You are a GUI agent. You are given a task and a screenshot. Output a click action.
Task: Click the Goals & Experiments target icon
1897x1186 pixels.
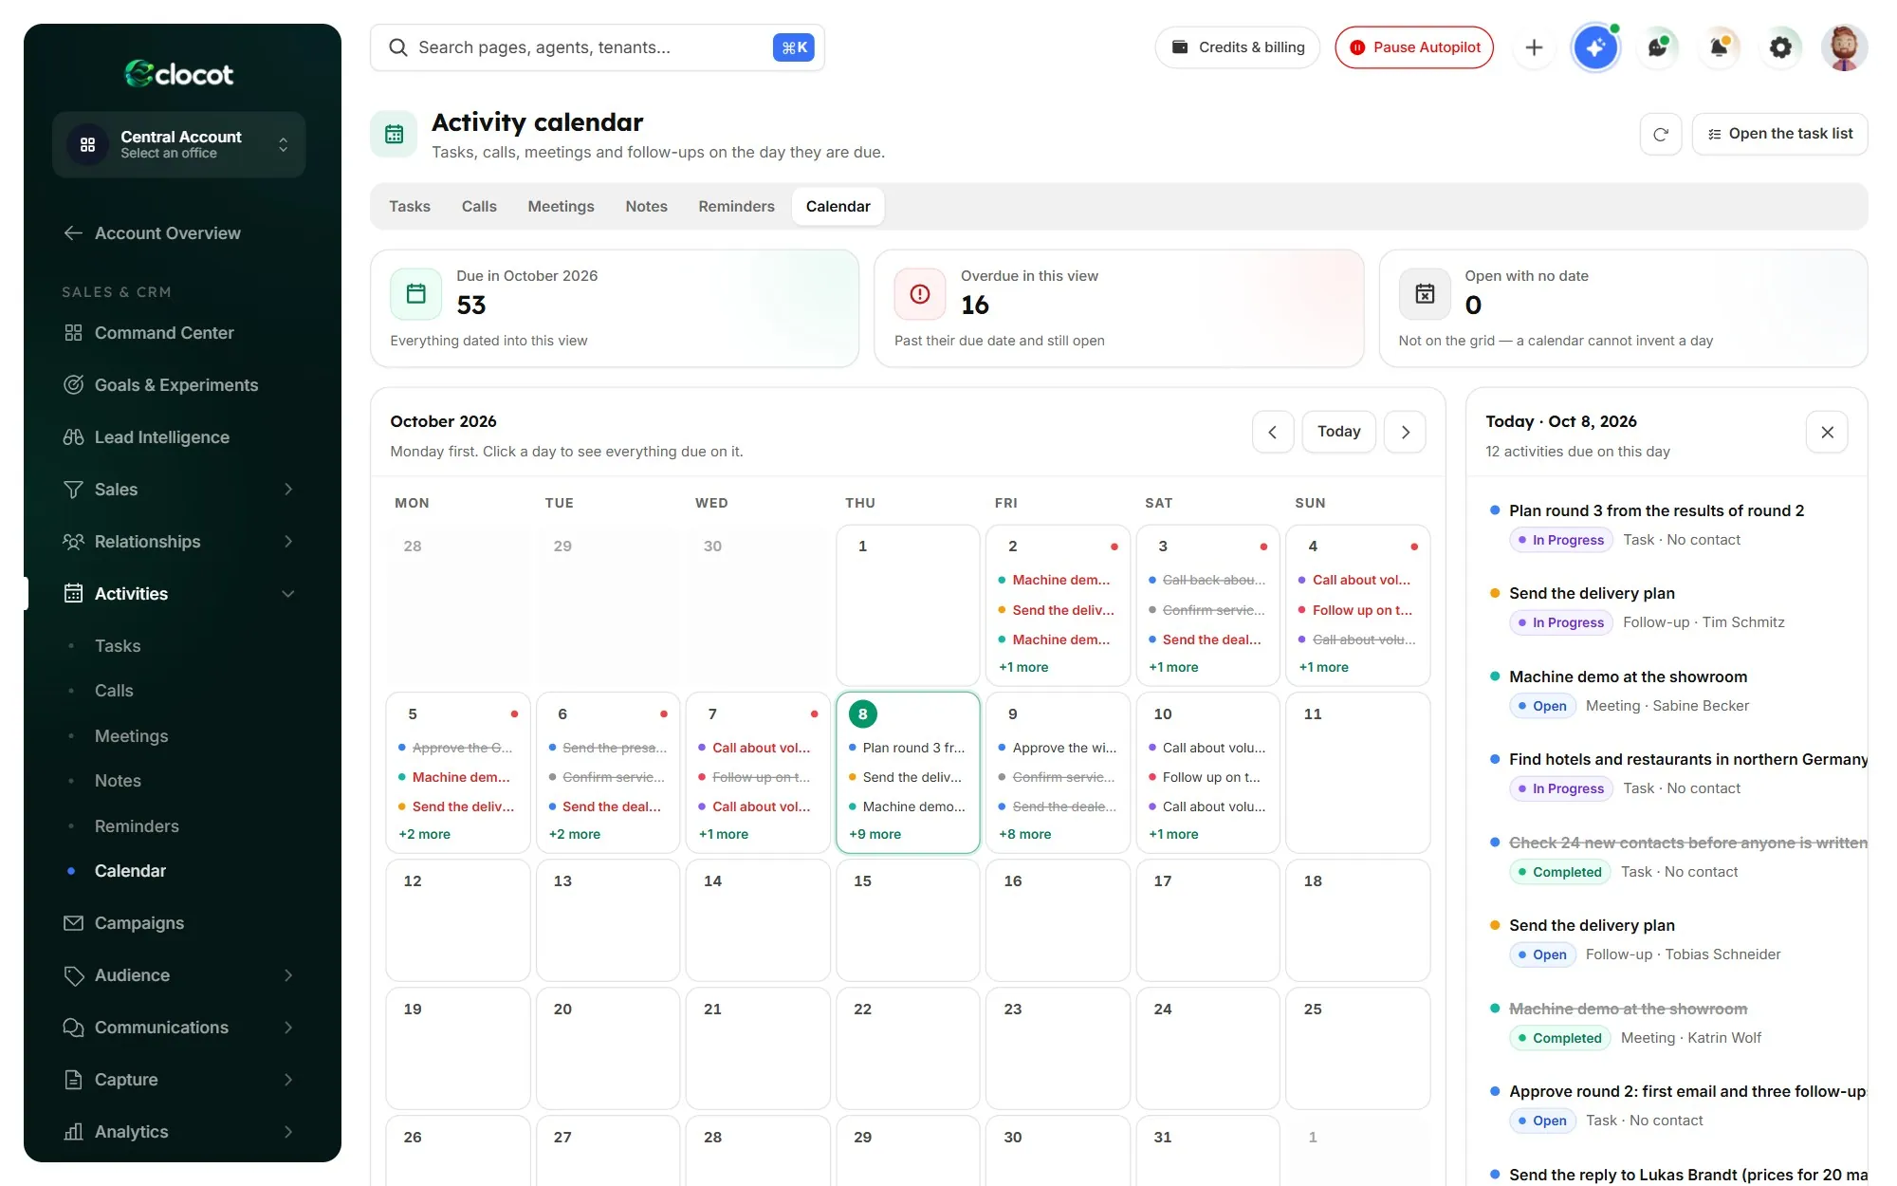pyautogui.click(x=73, y=385)
